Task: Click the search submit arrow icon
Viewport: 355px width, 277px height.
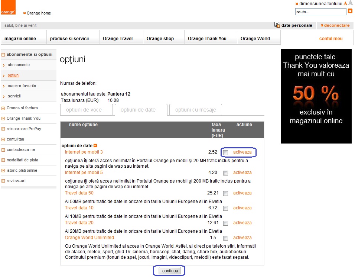Action: click(350, 11)
